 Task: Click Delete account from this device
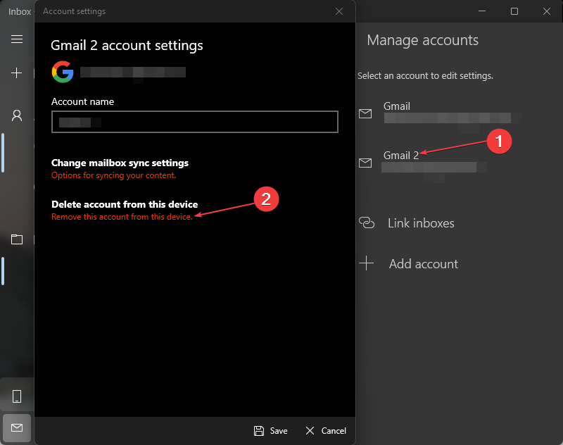coord(125,205)
